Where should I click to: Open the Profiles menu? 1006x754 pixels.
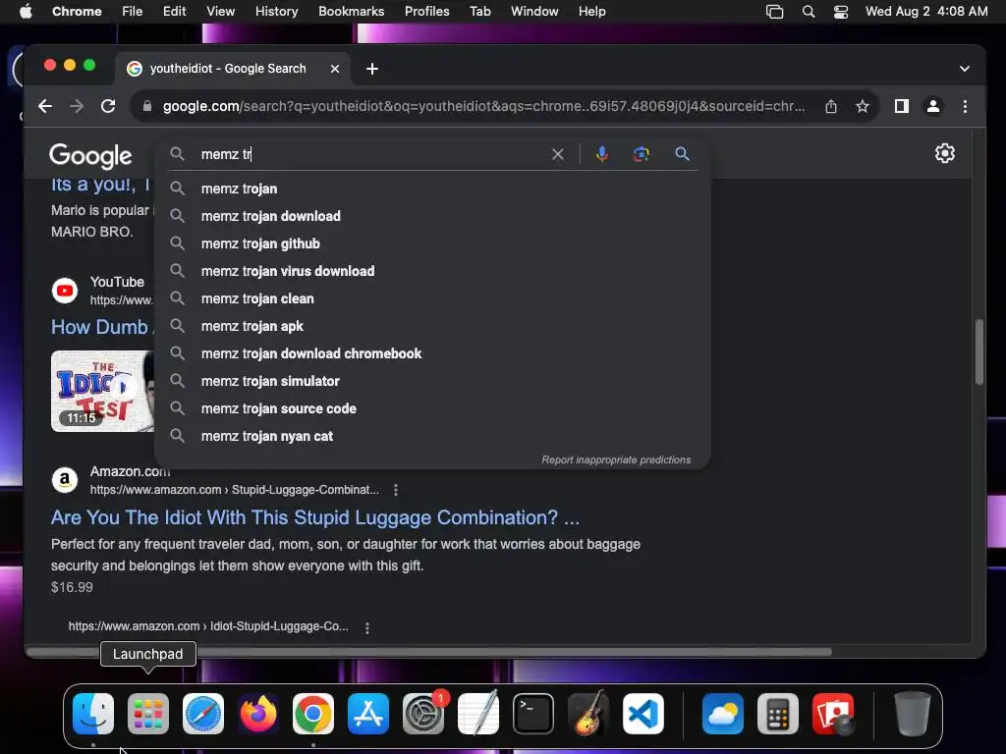[x=426, y=12]
